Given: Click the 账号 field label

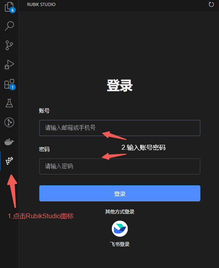Looking at the screenshot, I should 44,111.
